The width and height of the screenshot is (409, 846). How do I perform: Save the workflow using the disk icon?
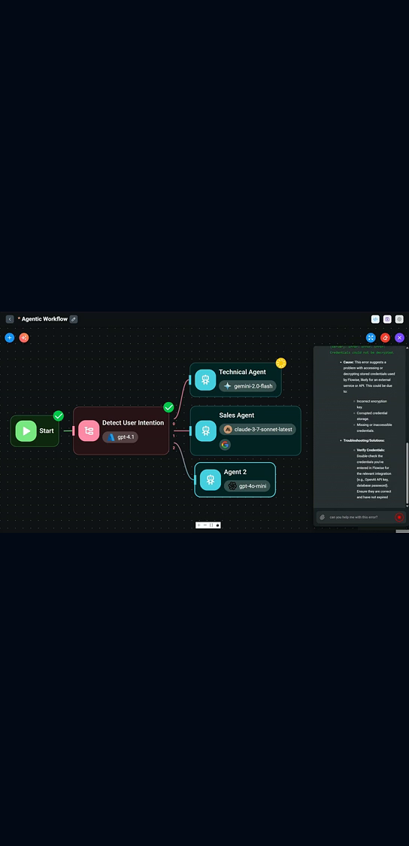pos(387,319)
